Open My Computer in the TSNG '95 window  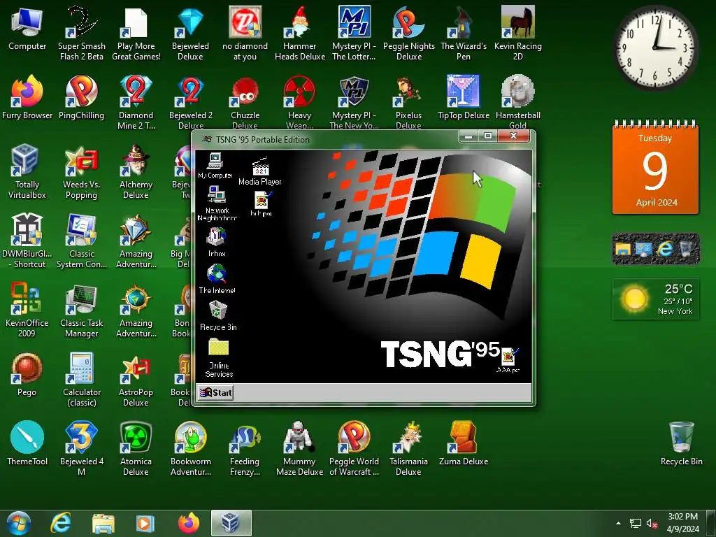tap(215, 165)
